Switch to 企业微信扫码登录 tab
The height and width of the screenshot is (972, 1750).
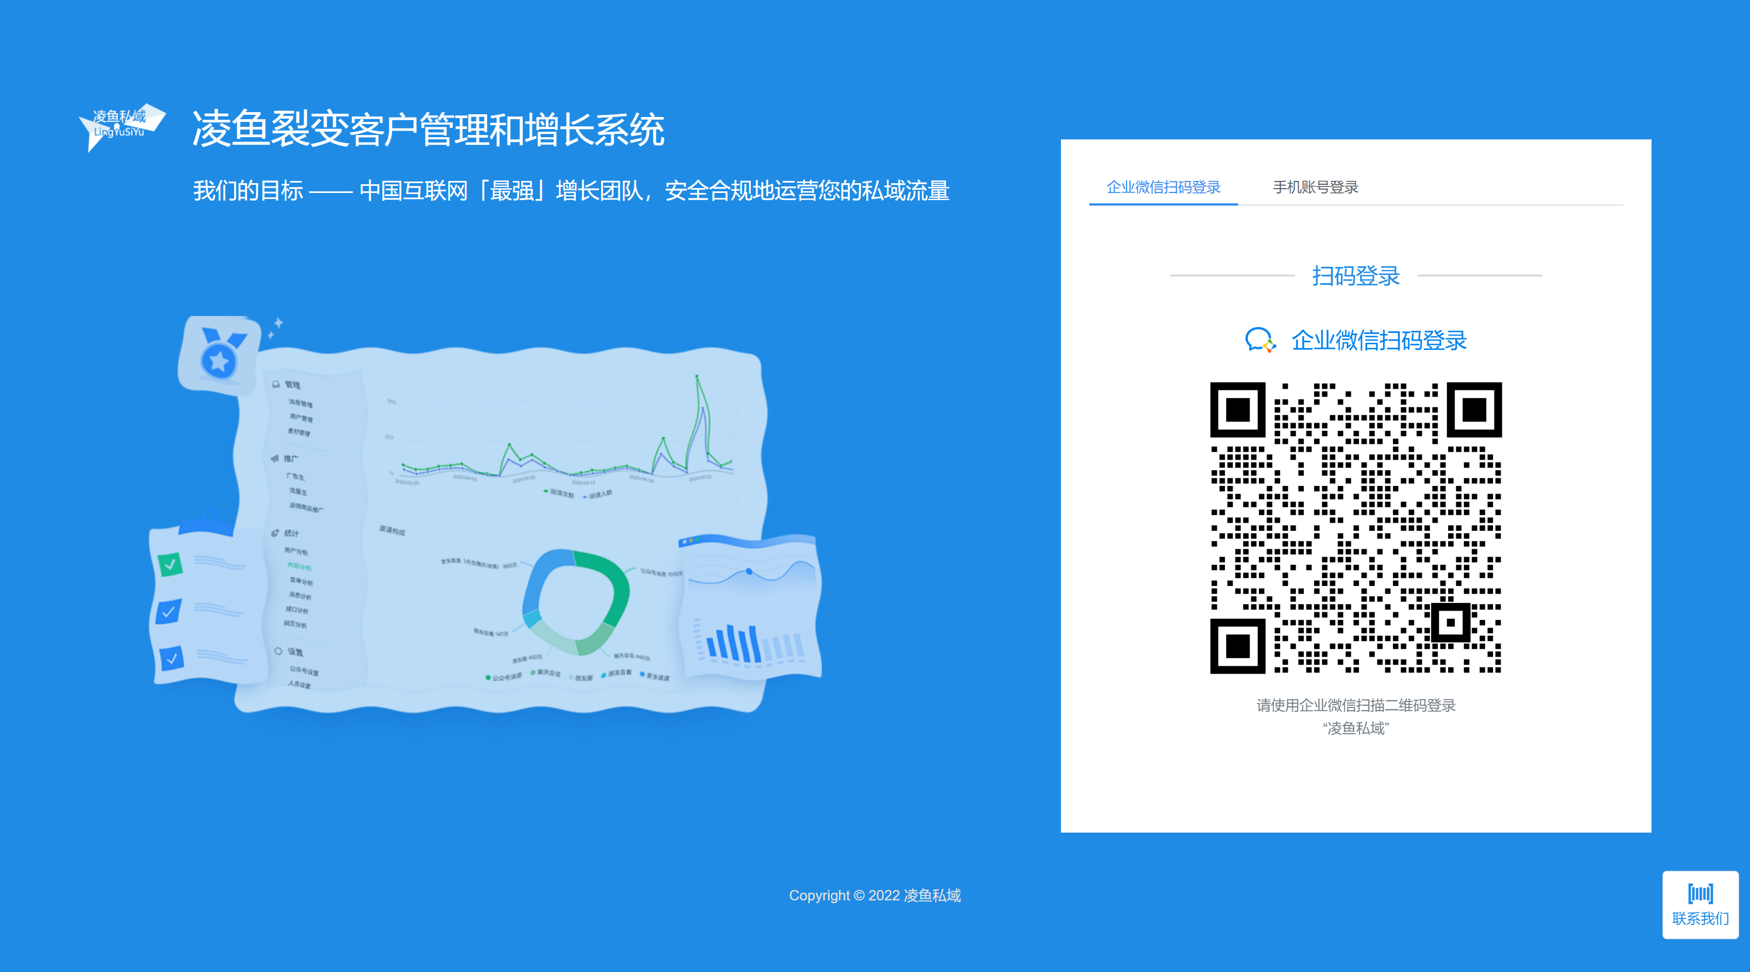1163,187
